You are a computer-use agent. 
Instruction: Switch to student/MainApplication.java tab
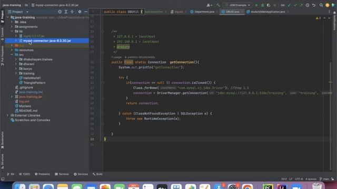click(268, 12)
